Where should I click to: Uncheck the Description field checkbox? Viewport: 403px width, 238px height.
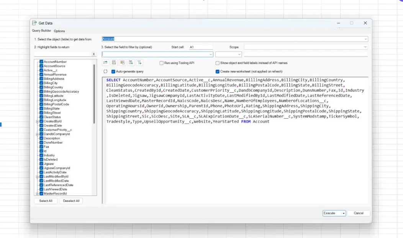pos(41,138)
